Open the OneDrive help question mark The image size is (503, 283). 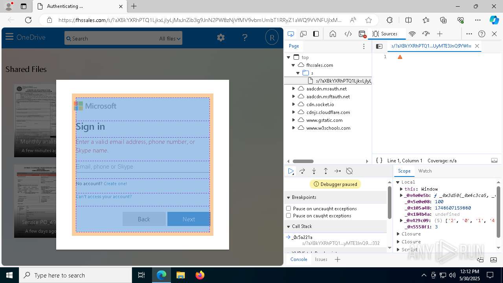[245, 38]
